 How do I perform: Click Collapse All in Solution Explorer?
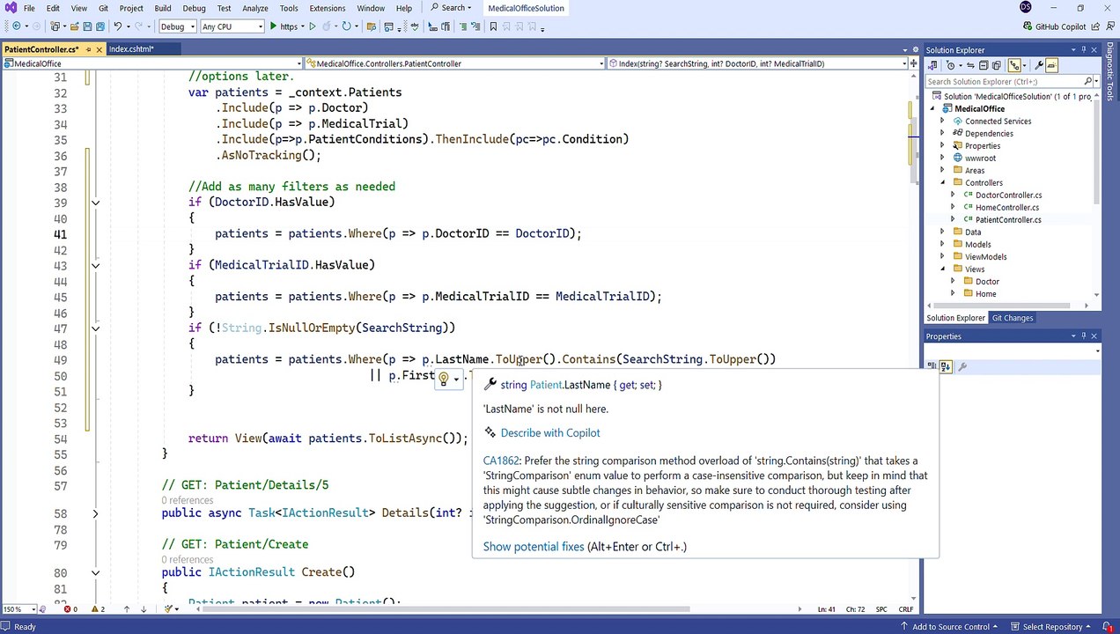click(984, 65)
